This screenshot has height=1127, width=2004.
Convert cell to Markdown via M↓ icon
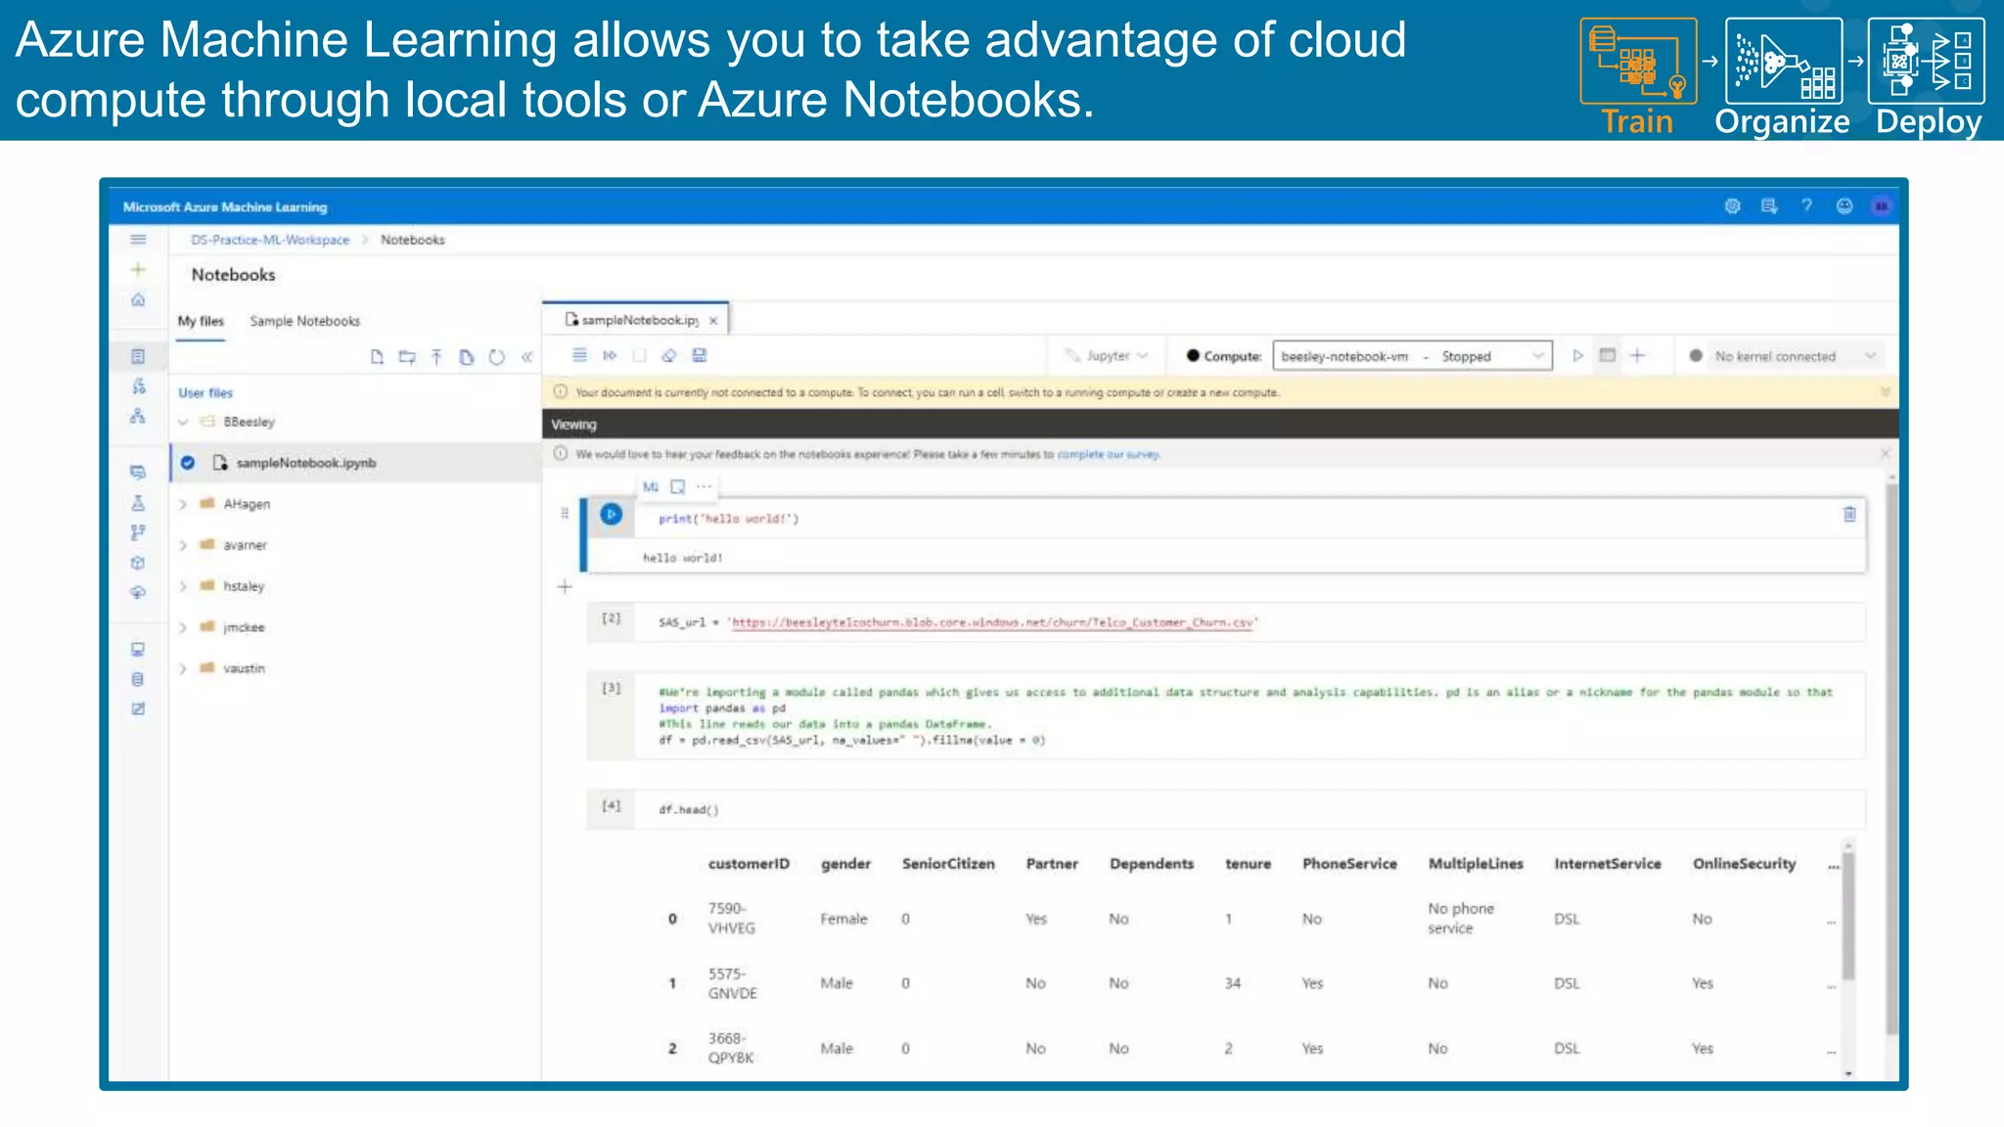click(651, 486)
